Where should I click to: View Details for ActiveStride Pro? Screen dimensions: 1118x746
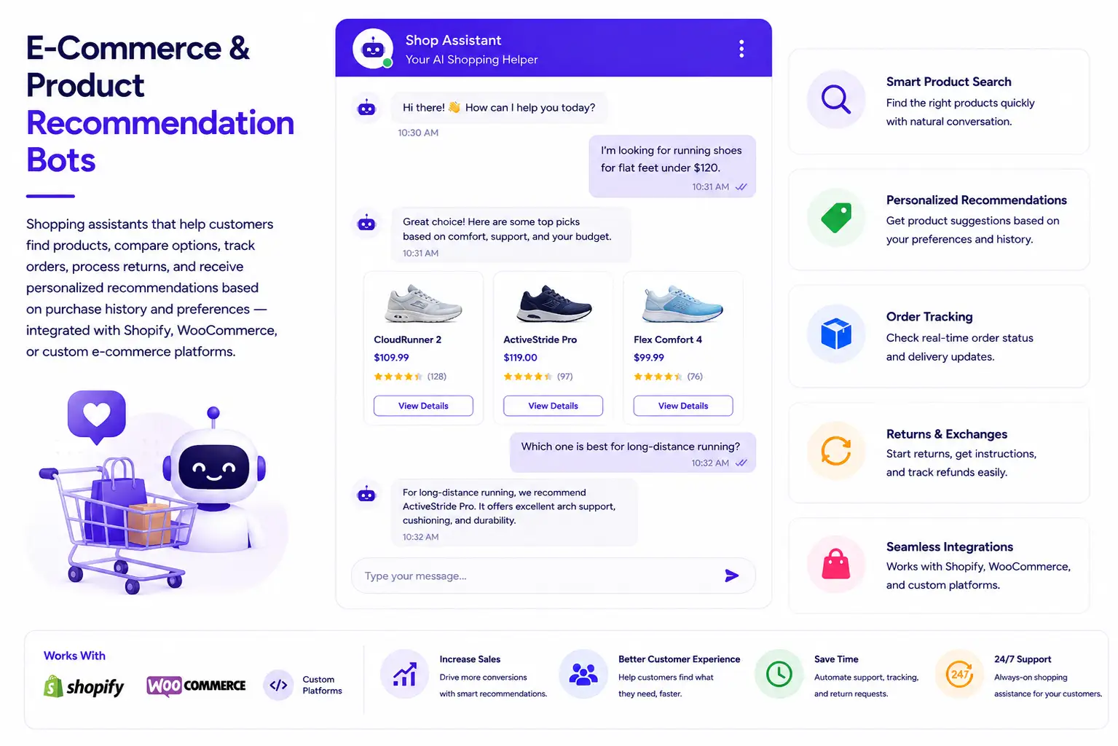tap(553, 406)
